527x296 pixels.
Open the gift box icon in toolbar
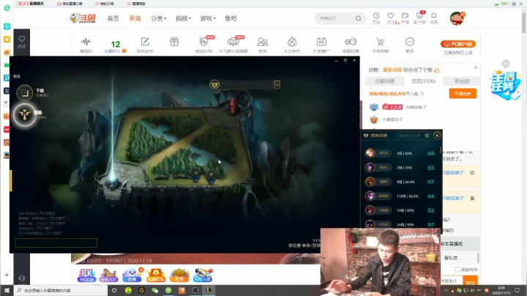(x=174, y=42)
